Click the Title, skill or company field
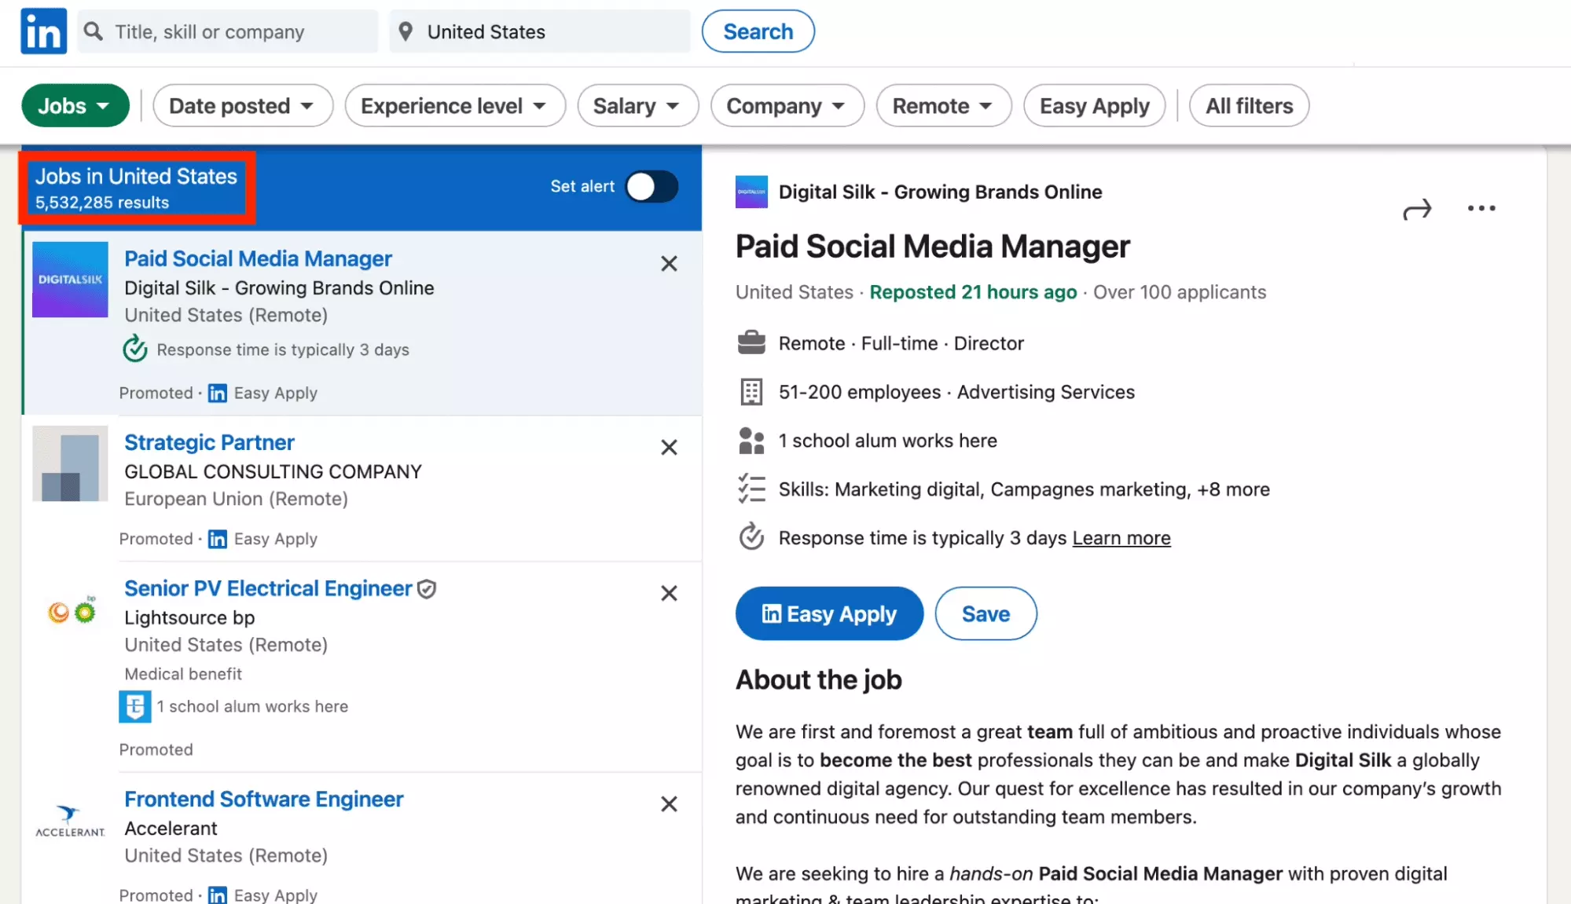The width and height of the screenshot is (1571, 904). [x=228, y=31]
